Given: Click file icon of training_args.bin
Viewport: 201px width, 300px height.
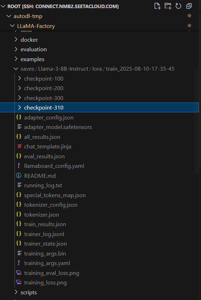Looking at the screenshot, I should pos(19,253).
